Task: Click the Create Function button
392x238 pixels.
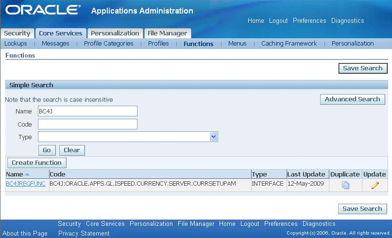Action: point(36,163)
